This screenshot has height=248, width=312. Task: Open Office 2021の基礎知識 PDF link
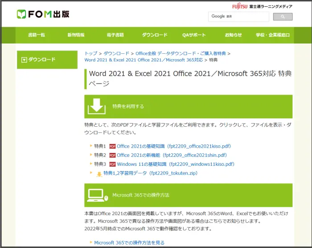[x=174, y=146]
